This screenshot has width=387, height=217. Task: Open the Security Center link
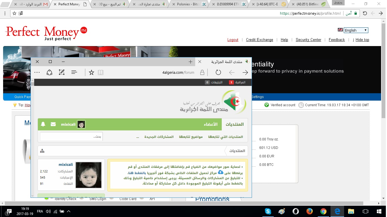308,40
